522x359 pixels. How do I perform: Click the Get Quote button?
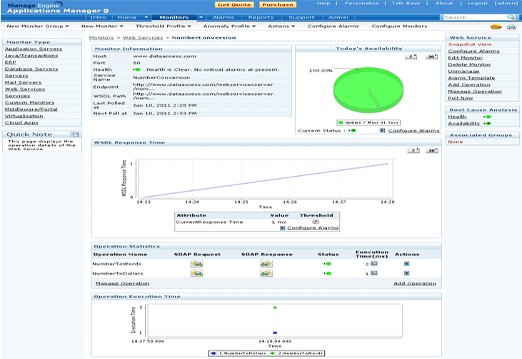[x=234, y=5]
